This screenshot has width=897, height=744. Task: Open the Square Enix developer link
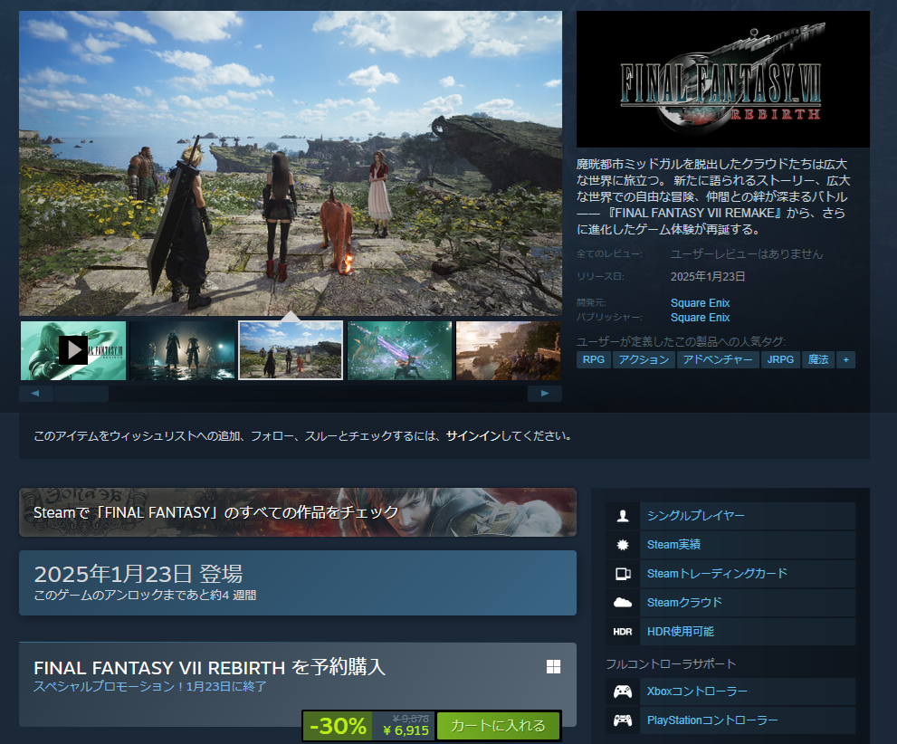click(x=700, y=302)
